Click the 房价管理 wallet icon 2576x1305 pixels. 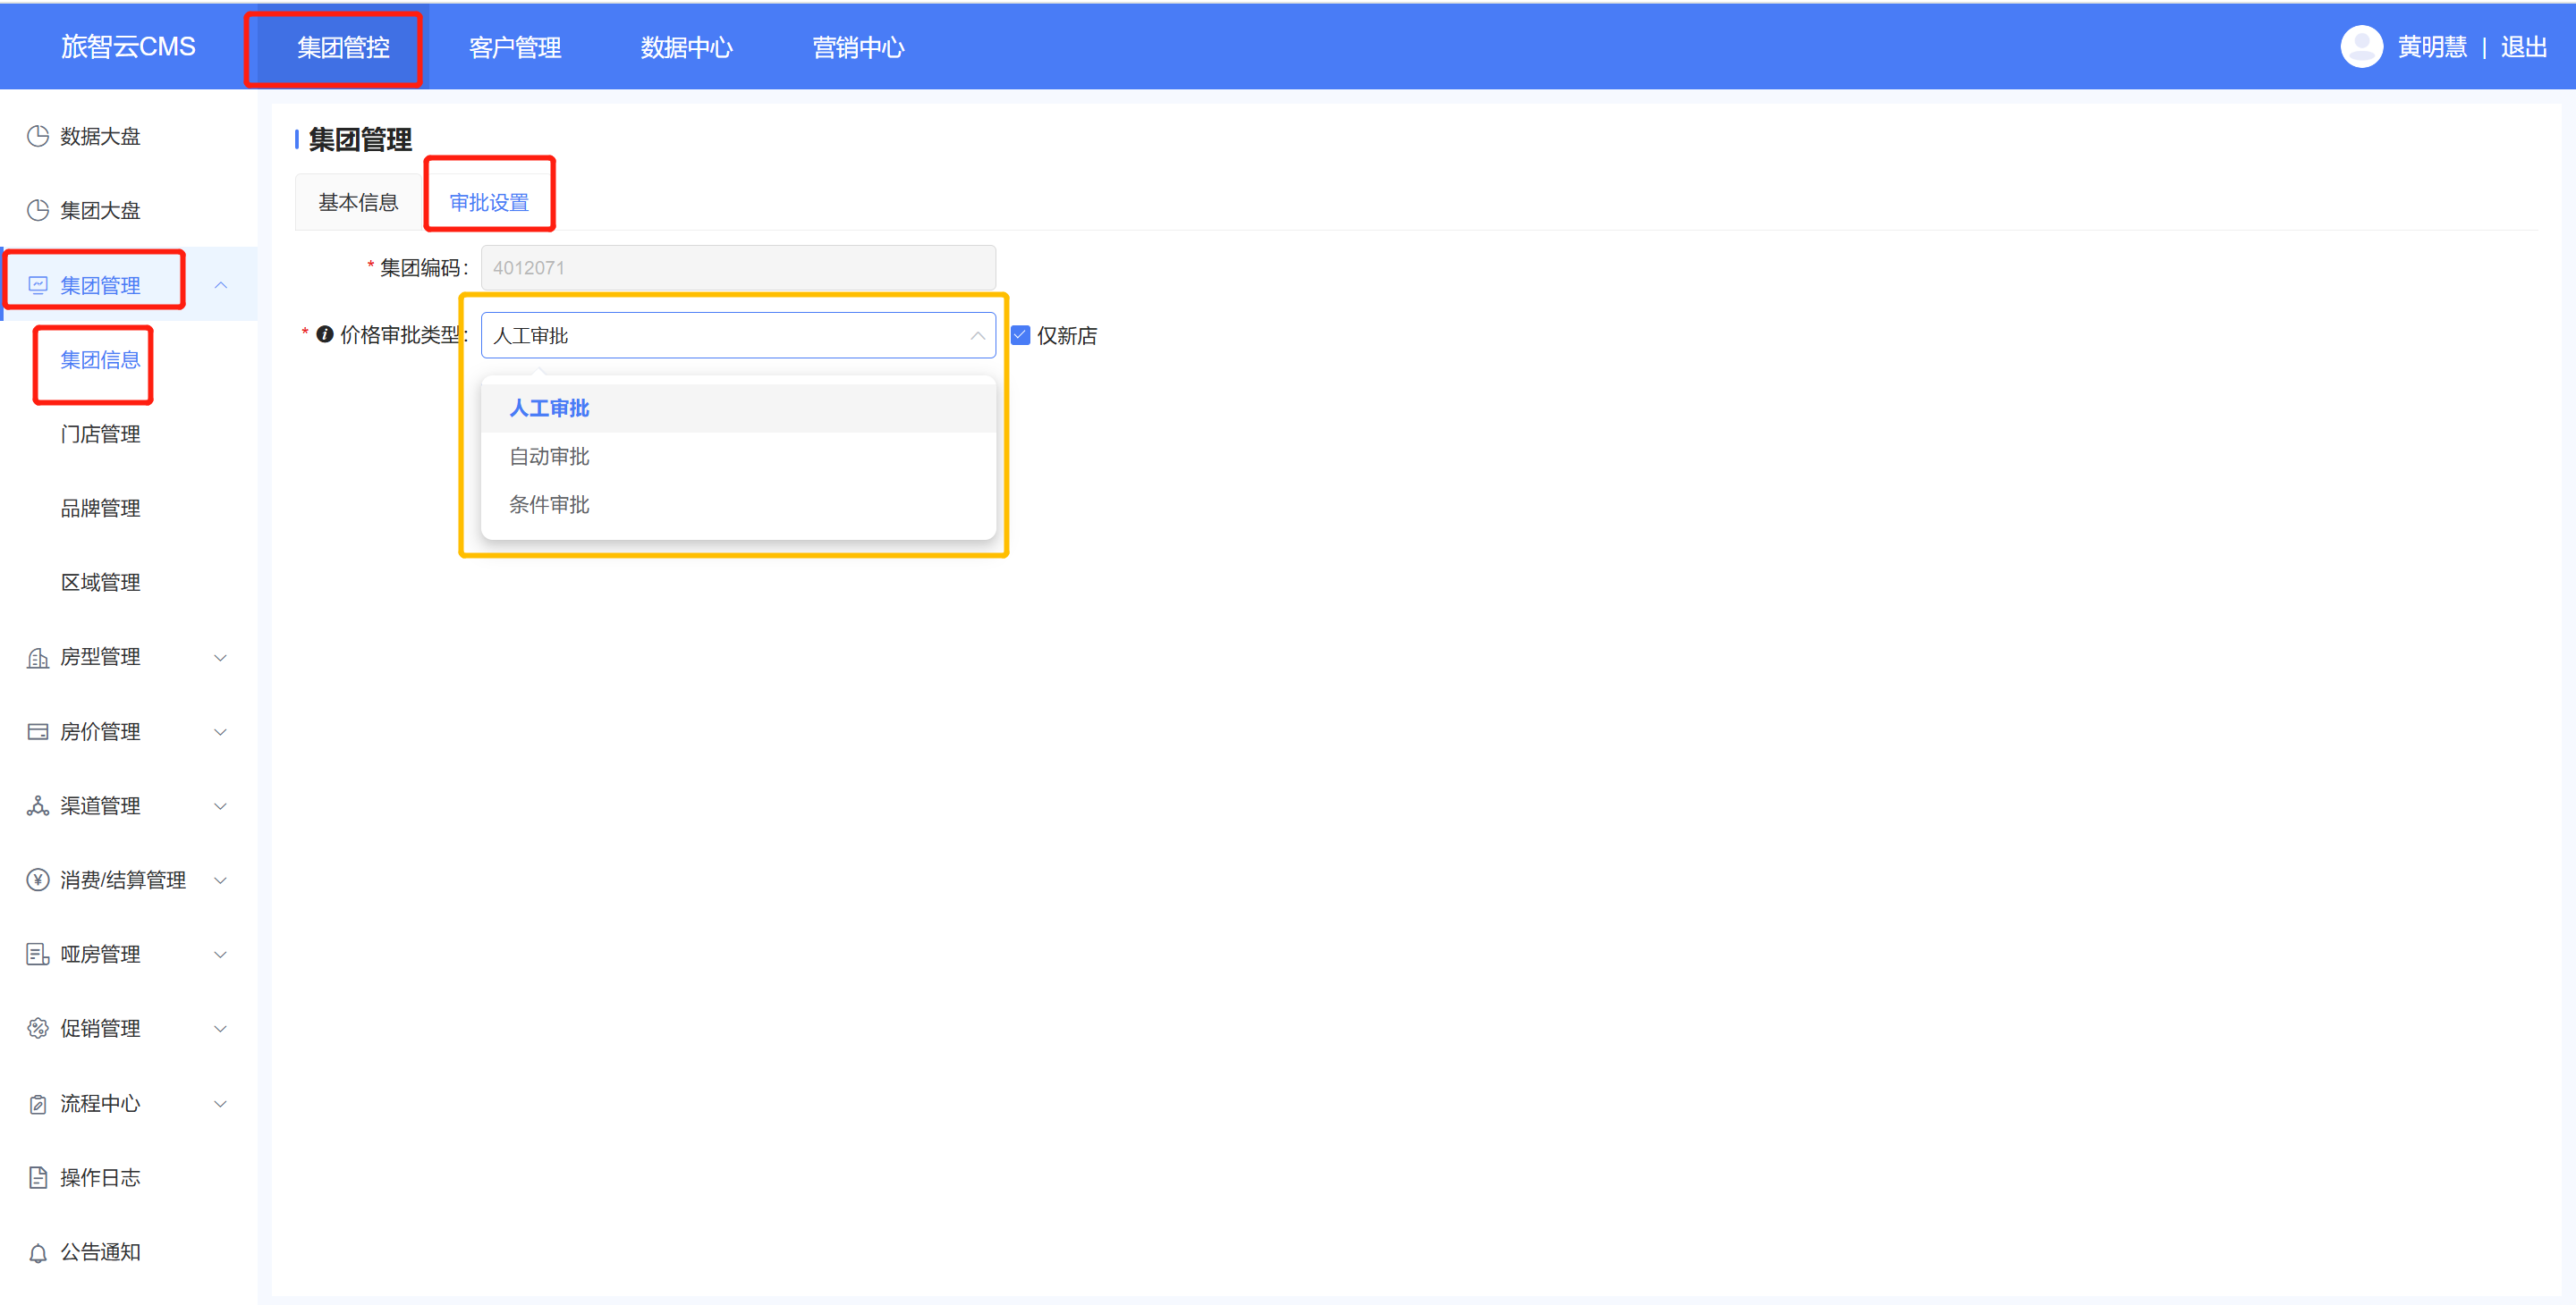(38, 731)
